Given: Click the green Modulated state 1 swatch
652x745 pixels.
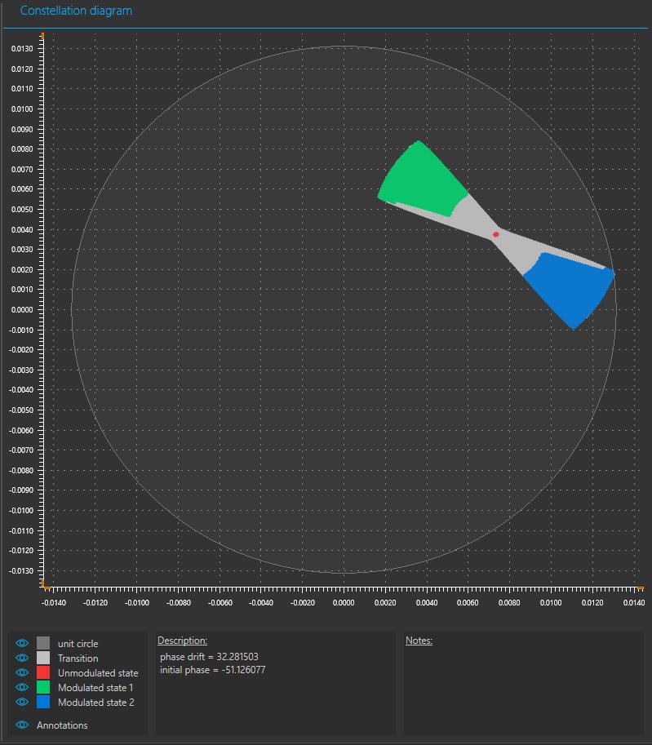Looking at the screenshot, I should pyautogui.click(x=43, y=687).
